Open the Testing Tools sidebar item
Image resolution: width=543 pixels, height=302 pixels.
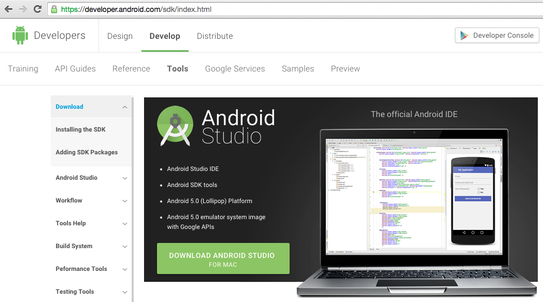[x=75, y=292]
